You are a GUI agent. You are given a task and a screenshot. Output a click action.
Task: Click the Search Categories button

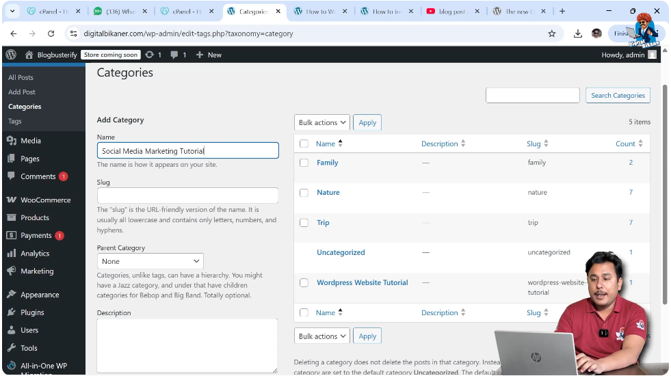618,96
